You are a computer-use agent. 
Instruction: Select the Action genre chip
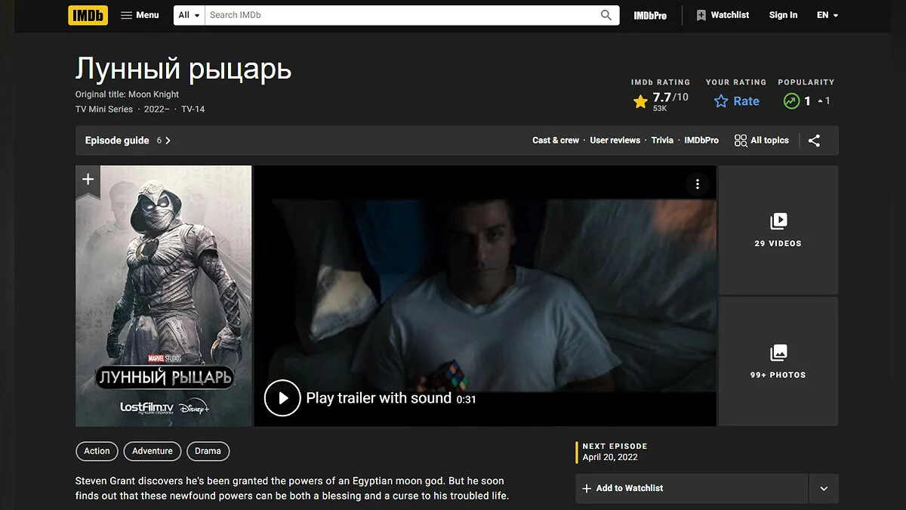pos(97,451)
